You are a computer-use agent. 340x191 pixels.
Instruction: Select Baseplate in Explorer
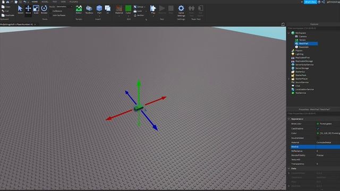click(x=303, y=47)
